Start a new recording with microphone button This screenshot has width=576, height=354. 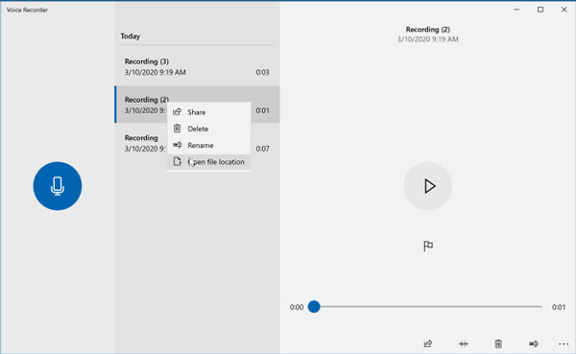[x=58, y=186]
